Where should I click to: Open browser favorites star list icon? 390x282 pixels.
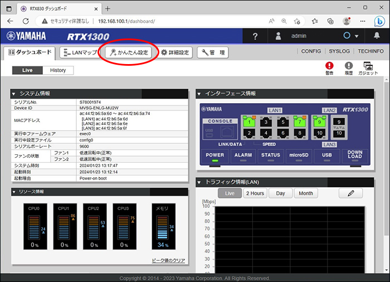point(315,21)
